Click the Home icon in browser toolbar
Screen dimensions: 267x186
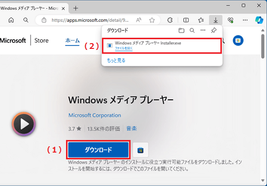[11, 20]
